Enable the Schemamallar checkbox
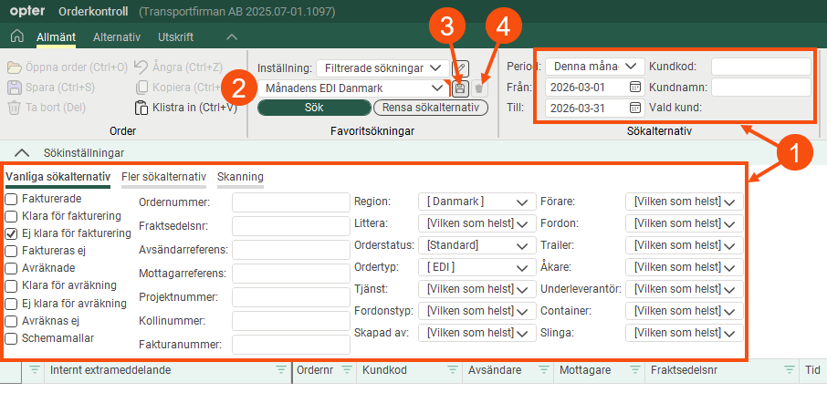Image resolution: width=827 pixels, height=393 pixels. (12, 337)
